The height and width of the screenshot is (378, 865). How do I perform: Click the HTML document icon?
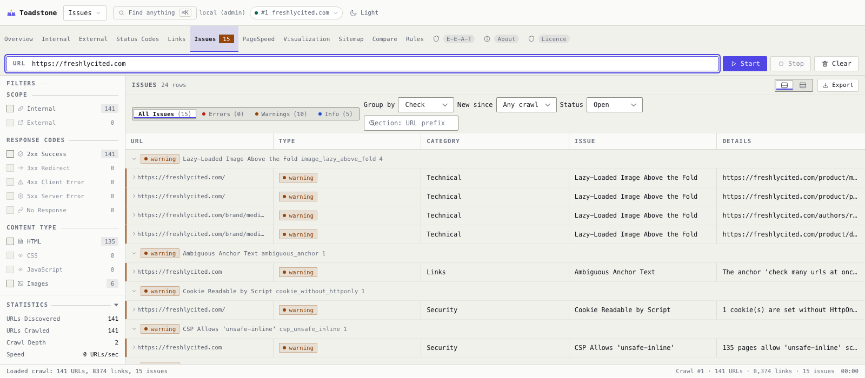coord(21,241)
